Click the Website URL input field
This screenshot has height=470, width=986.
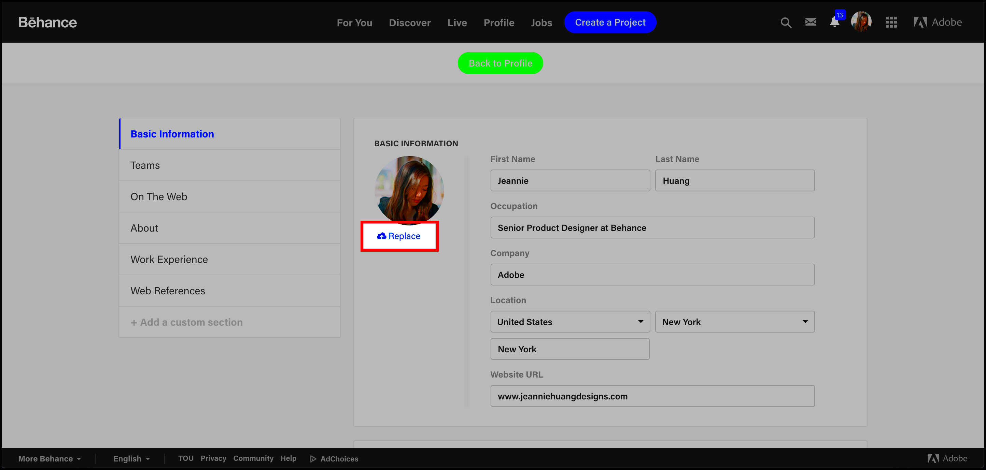coord(652,396)
